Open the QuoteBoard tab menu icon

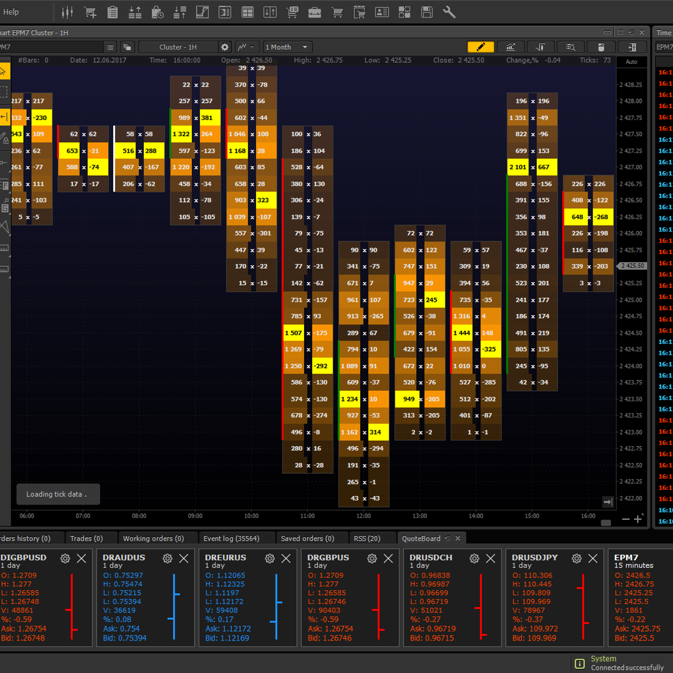pyautogui.click(x=448, y=538)
